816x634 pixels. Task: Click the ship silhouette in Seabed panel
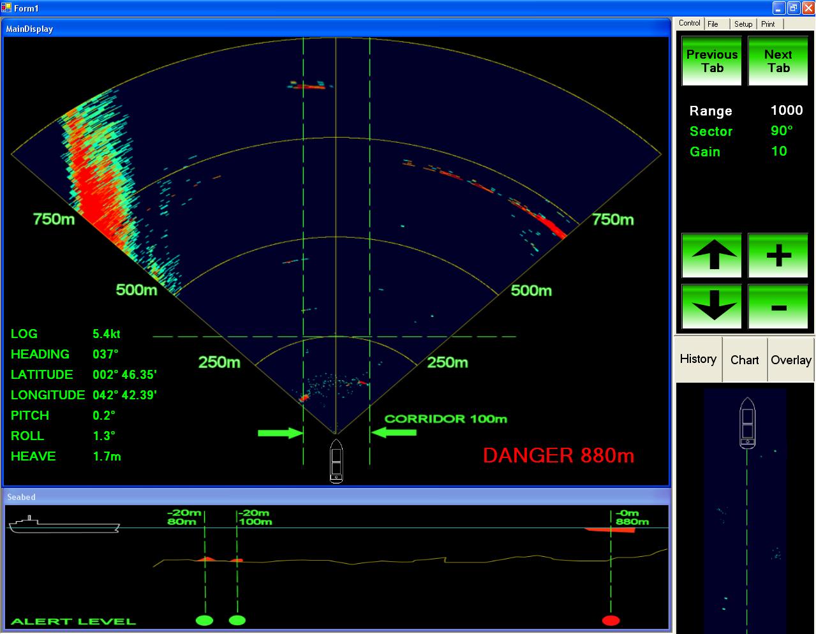pos(63,525)
